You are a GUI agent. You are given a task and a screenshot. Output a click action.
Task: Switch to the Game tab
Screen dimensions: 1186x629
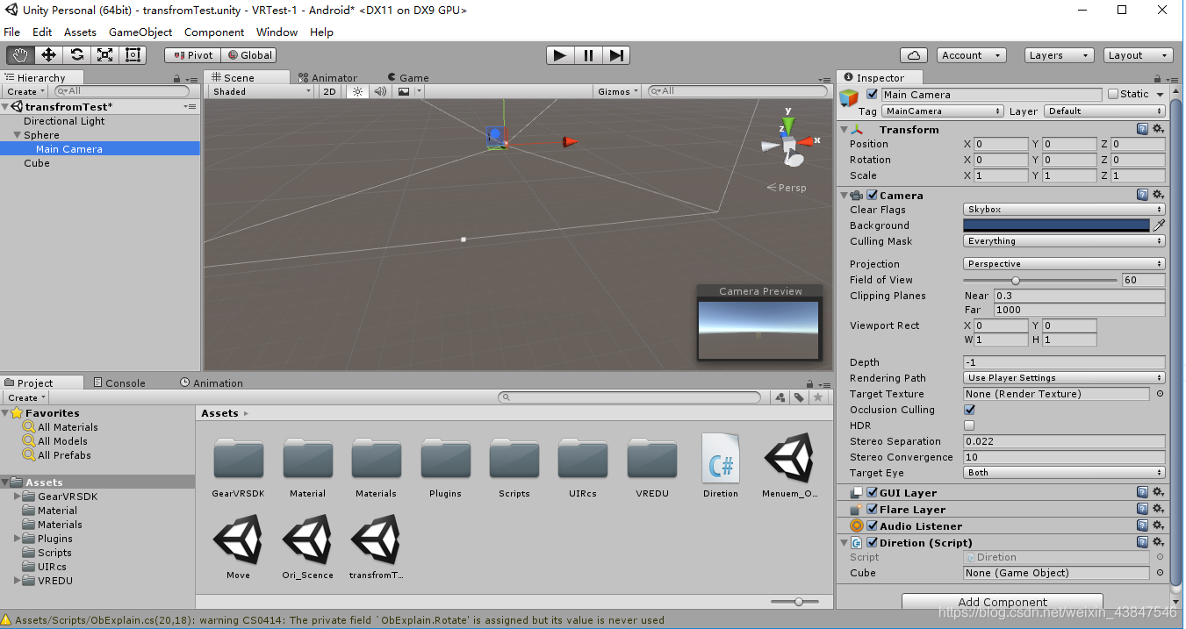click(408, 77)
